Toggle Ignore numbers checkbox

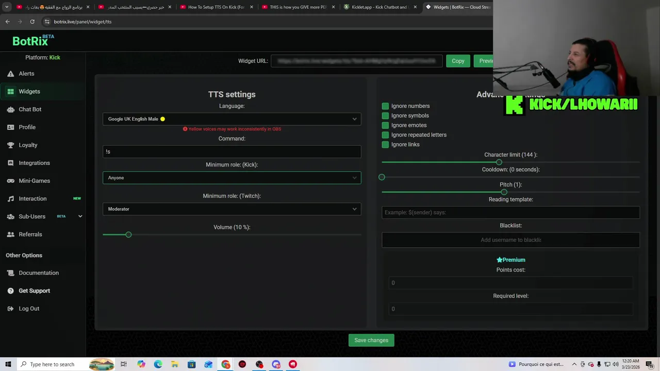(x=385, y=106)
